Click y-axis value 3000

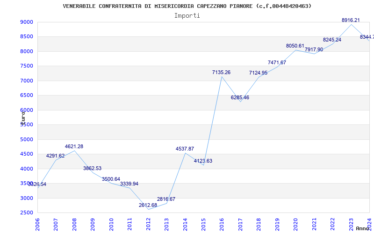27,198
